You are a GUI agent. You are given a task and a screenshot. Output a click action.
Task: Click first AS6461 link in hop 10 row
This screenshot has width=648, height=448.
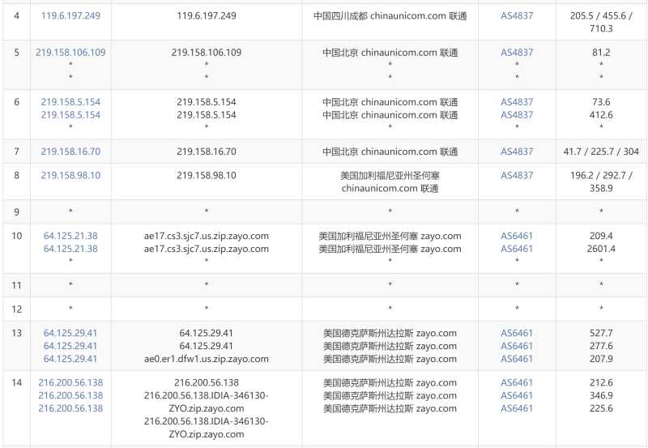click(x=517, y=236)
